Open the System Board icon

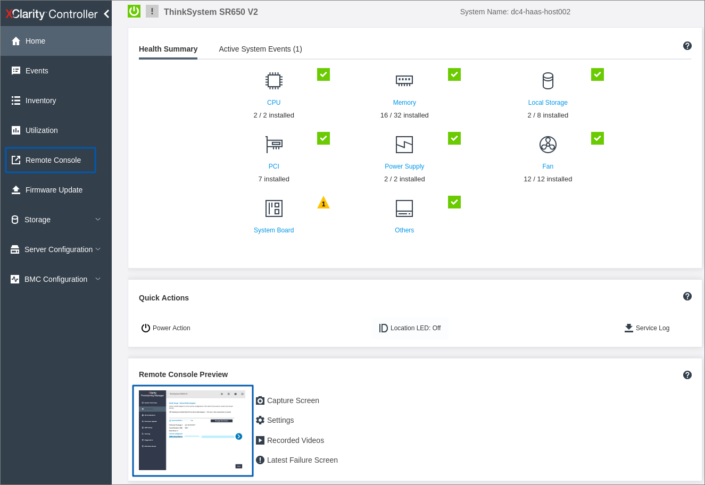point(274,208)
